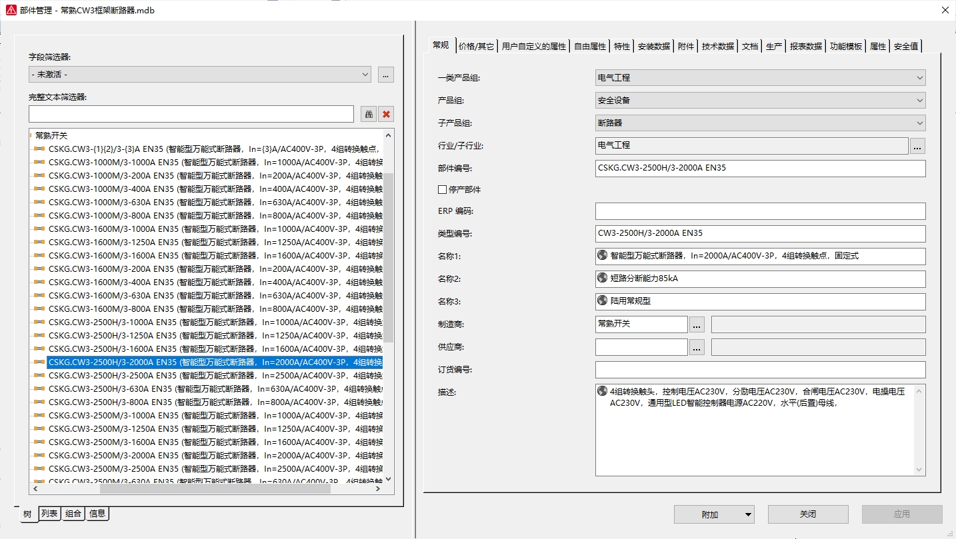
Task: Open the 安全值 tab
Action: tap(905, 46)
